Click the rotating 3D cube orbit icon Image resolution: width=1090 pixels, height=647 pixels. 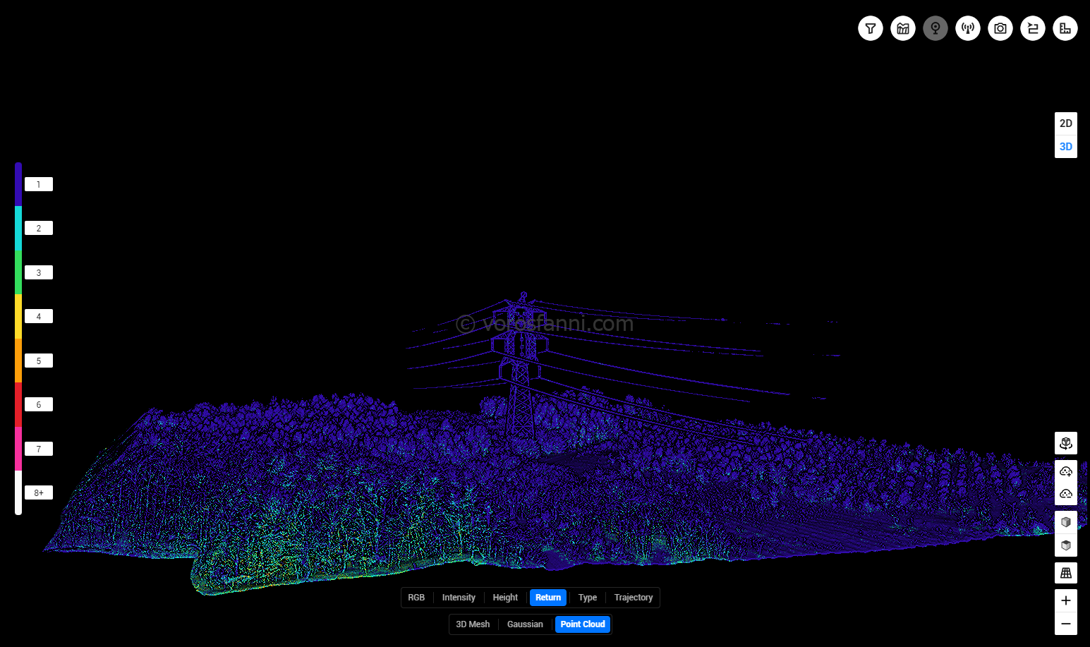[1066, 443]
